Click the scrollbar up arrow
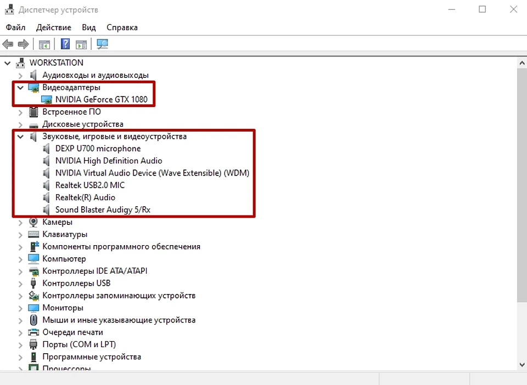 click(x=522, y=63)
